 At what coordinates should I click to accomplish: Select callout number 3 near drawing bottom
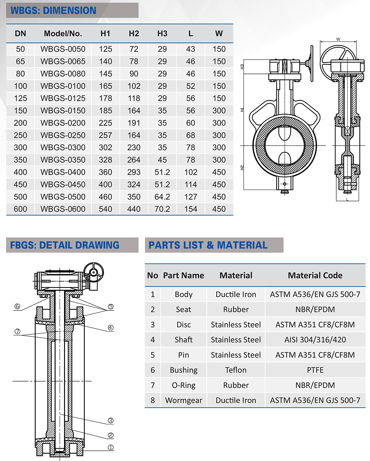point(111,420)
